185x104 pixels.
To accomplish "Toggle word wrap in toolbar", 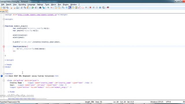I will [x=63, y=8].
